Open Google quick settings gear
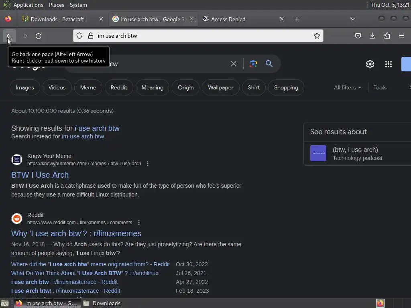The image size is (411, 308). (370, 64)
